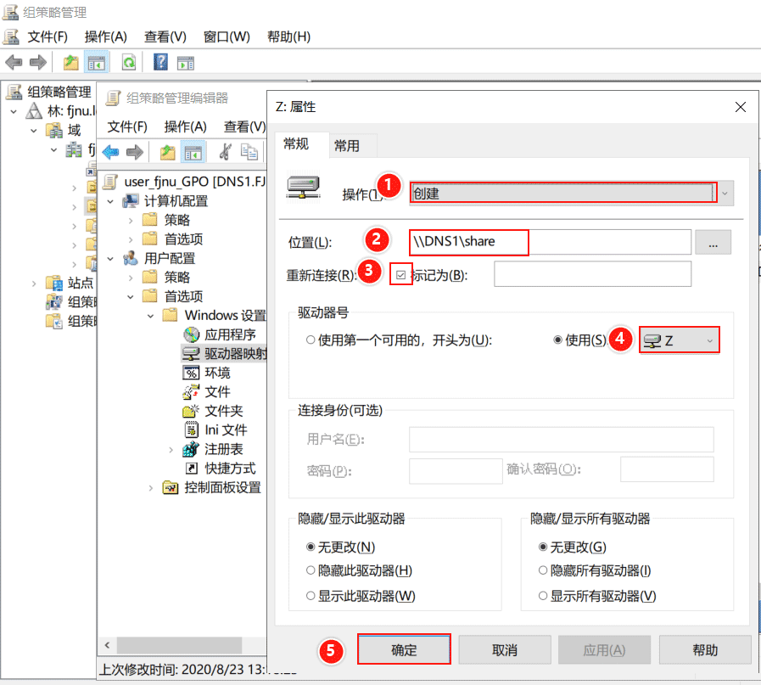
Task: Select 隐藏此驱动器(H) radio option
Action: 311,570
